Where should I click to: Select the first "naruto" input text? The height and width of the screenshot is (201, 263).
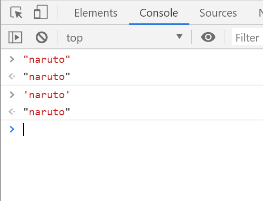47,60
